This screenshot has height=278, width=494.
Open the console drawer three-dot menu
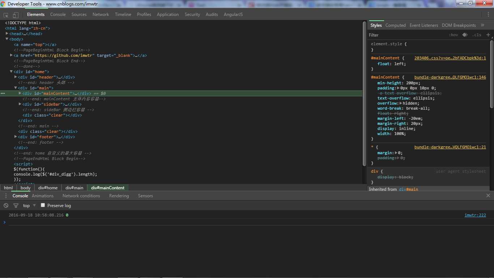[6, 195]
